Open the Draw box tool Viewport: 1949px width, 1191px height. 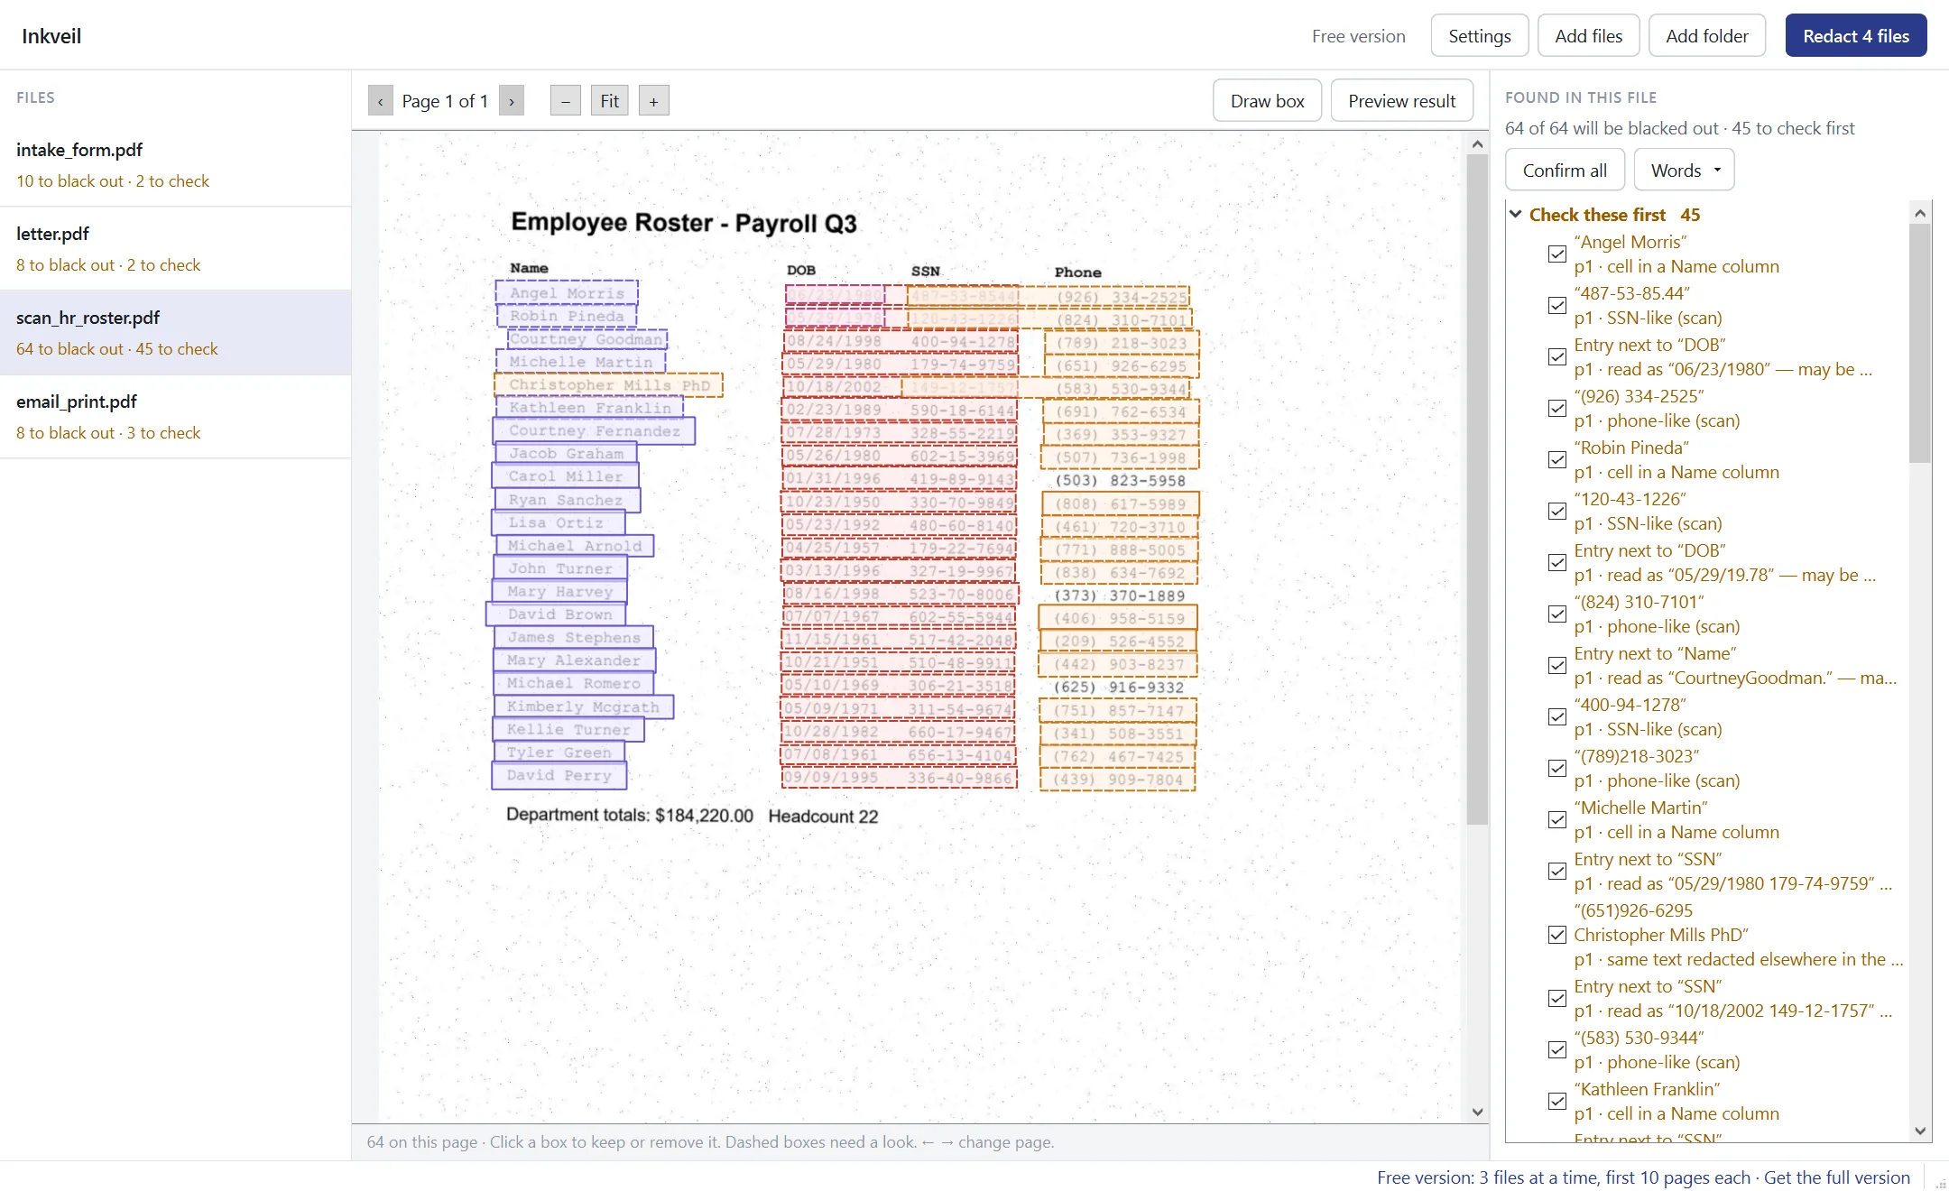click(1267, 101)
